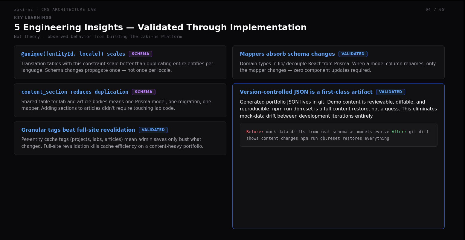Screen dimensions: 465x240
Task: Click the "Shared table for lab and article" description
Action: pyautogui.click(x=116, y=105)
